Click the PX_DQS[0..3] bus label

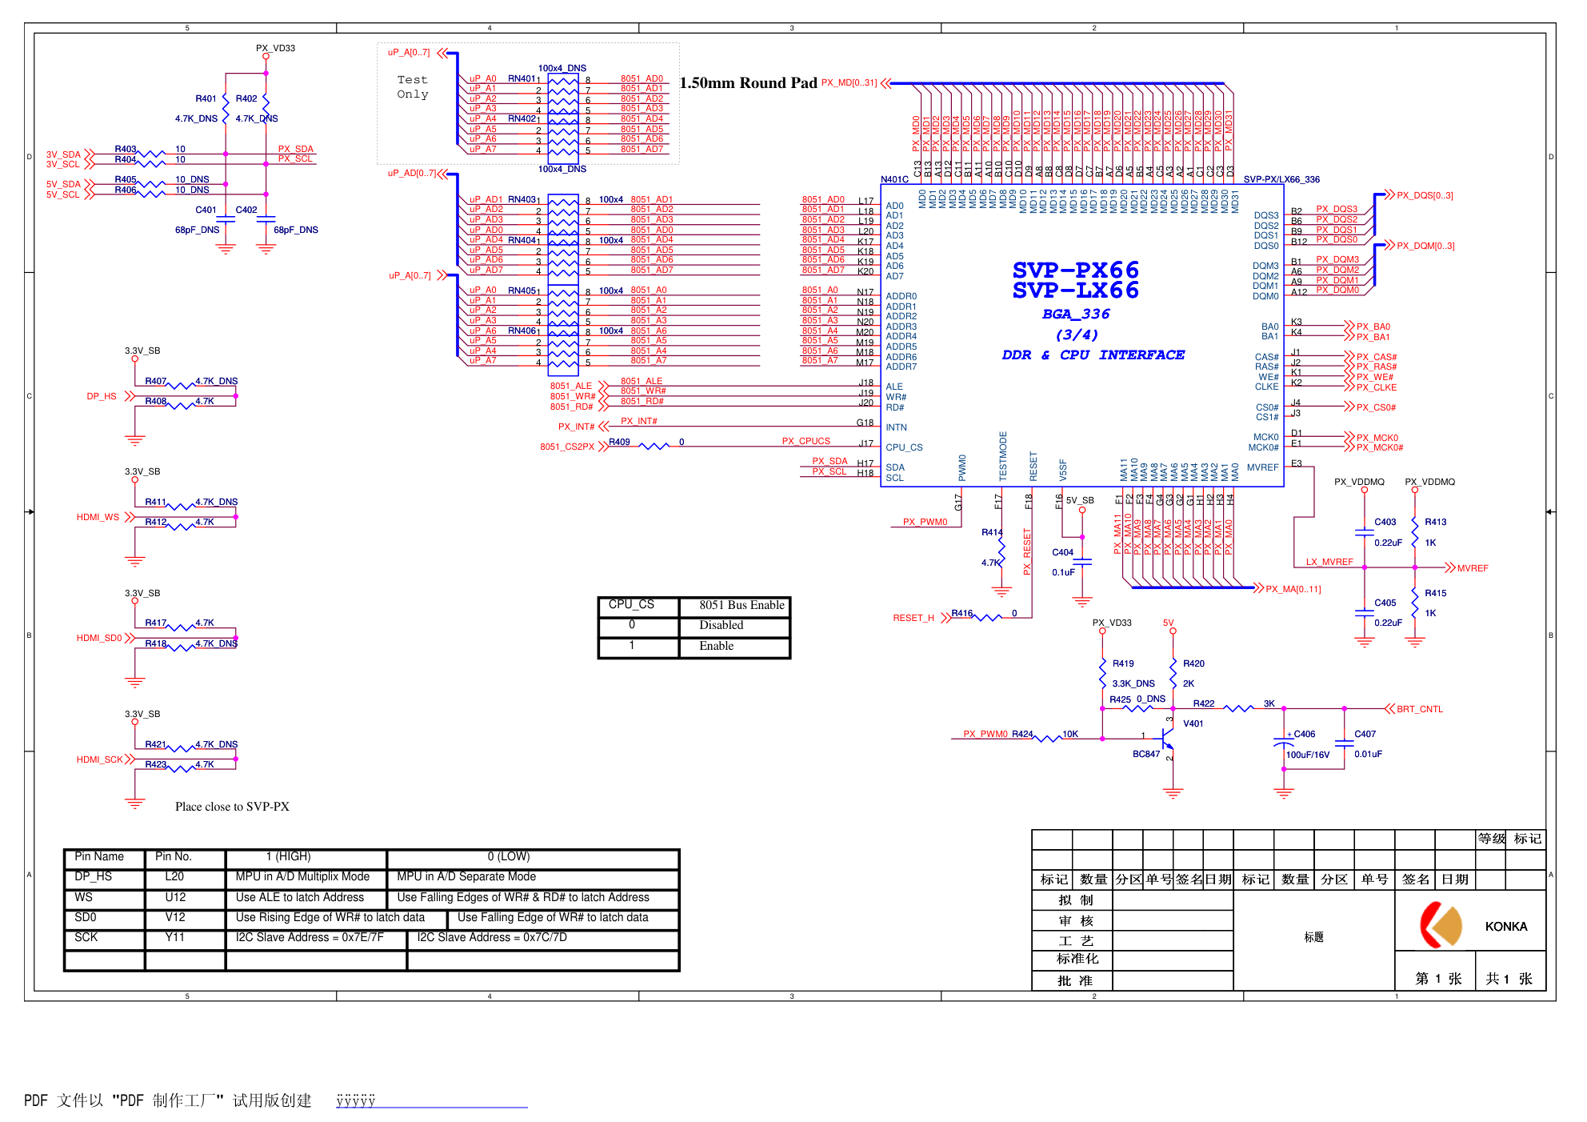pos(1425,195)
